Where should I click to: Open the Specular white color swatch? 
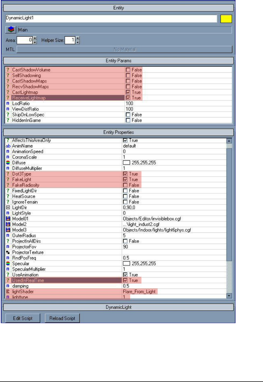tap(126, 263)
